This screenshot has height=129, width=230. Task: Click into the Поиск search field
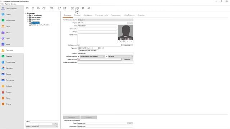[x=39, y=124]
